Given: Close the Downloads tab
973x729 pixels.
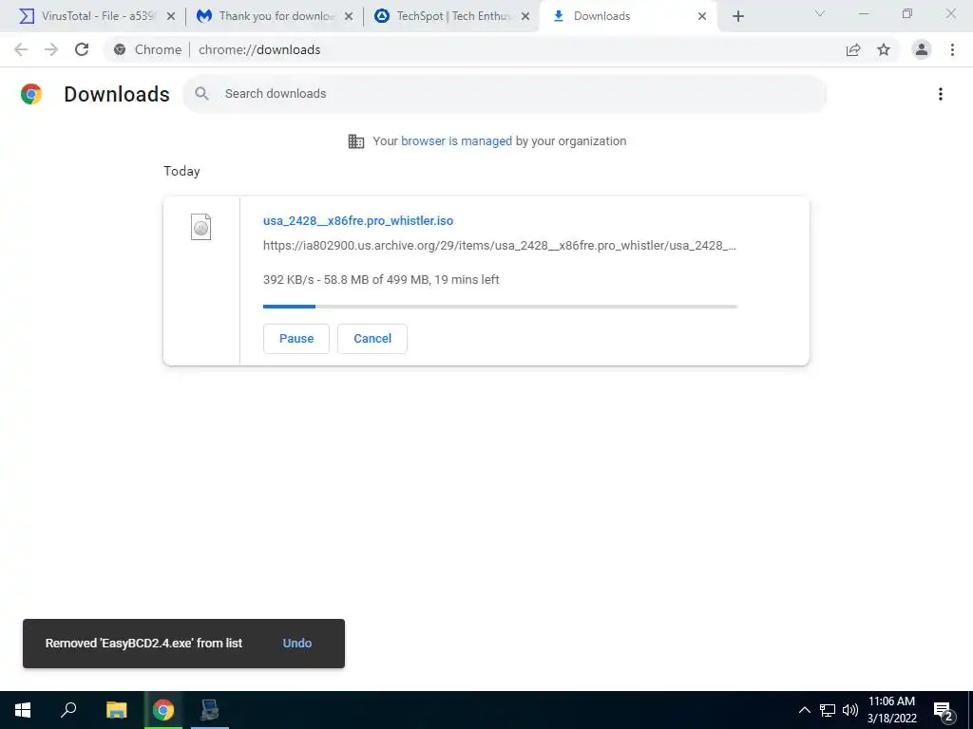Looking at the screenshot, I should coord(702,16).
